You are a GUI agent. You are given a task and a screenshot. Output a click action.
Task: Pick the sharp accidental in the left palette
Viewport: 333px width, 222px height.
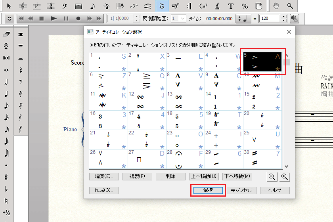pos(6,177)
